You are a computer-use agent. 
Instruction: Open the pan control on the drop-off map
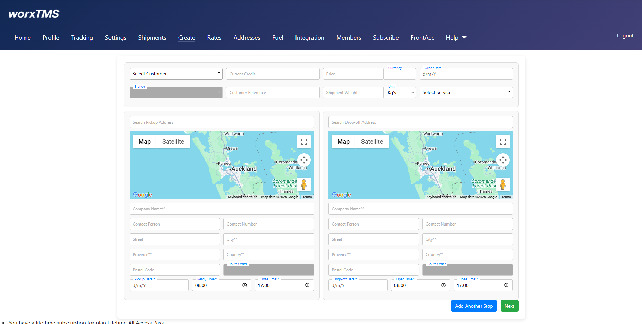pyautogui.click(x=503, y=160)
